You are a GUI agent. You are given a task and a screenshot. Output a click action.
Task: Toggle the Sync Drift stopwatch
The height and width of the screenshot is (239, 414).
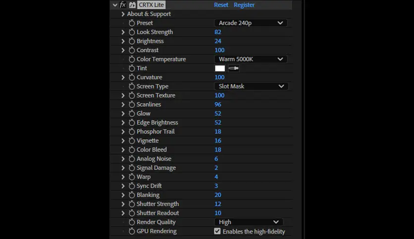[x=132, y=186]
